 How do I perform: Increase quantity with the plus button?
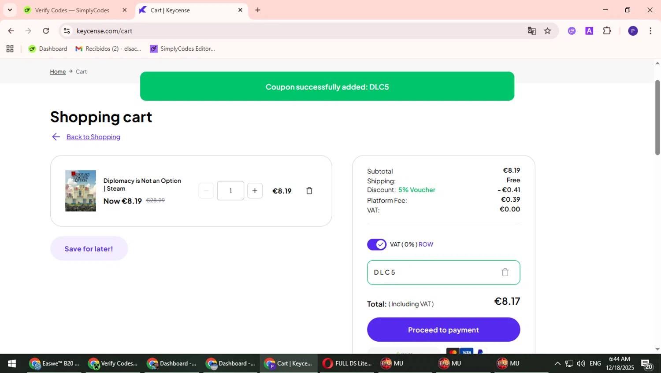click(255, 191)
